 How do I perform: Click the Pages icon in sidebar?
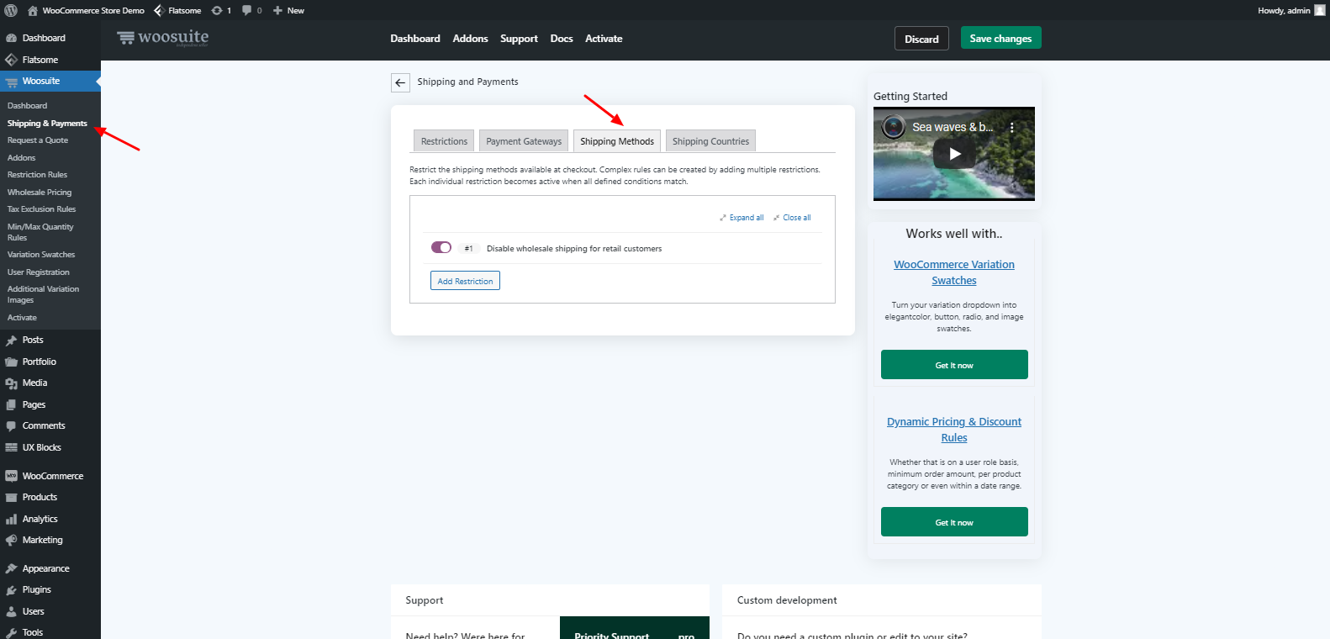[x=11, y=404]
